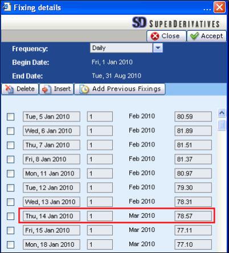Open the Frequency dropdown arrow
Image resolution: width=229 pixels, height=253 pixels.
click(158, 48)
